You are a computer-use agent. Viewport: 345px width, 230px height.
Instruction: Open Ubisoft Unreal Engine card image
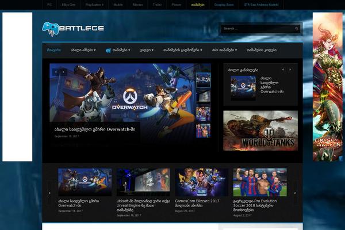tap(143, 182)
